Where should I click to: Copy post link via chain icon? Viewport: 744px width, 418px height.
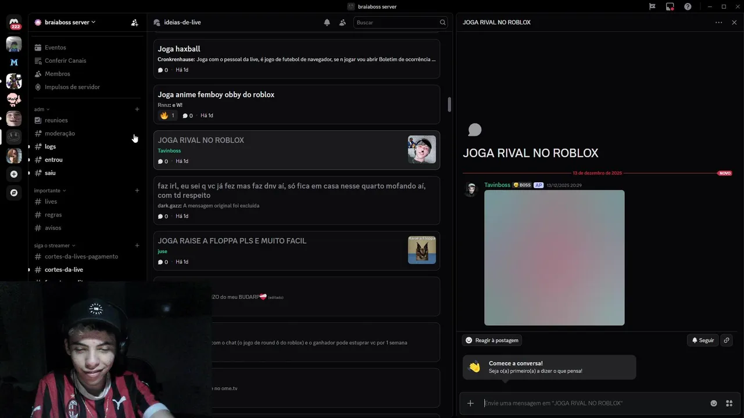(x=727, y=340)
